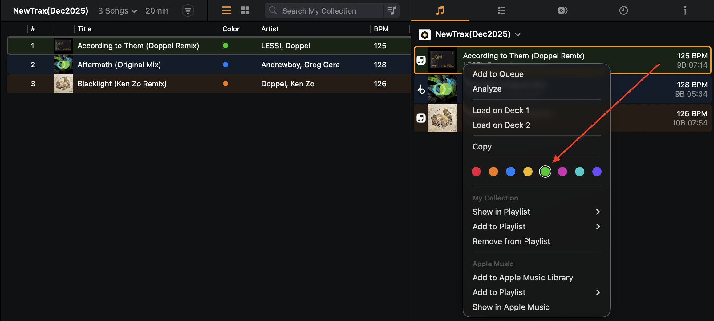Screen dimensions: 714x321
Task: Expand the 3 Songs dropdown
Action: [x=117, y=11]
